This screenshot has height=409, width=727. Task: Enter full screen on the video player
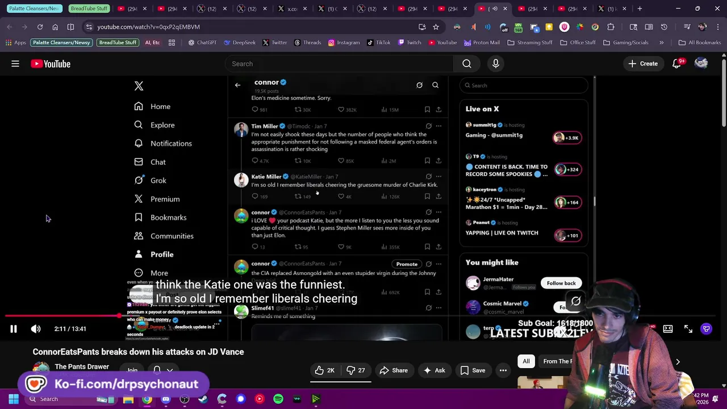(688, 329)
